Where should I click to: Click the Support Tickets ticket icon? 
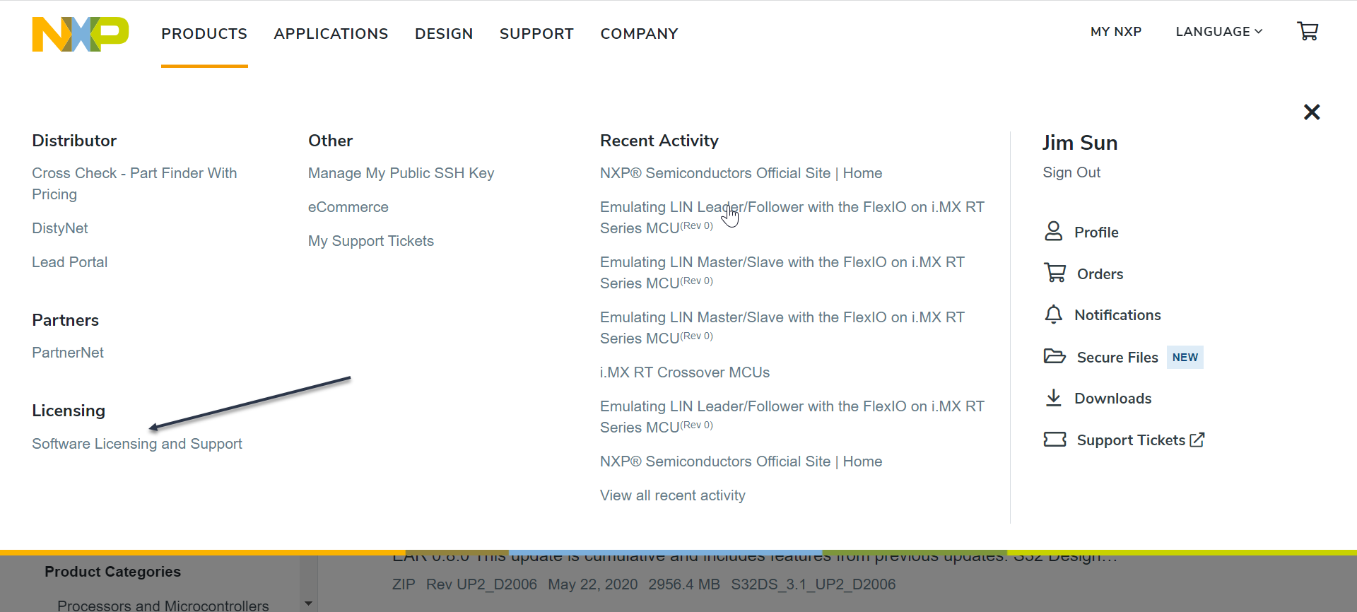(1055, 440)
